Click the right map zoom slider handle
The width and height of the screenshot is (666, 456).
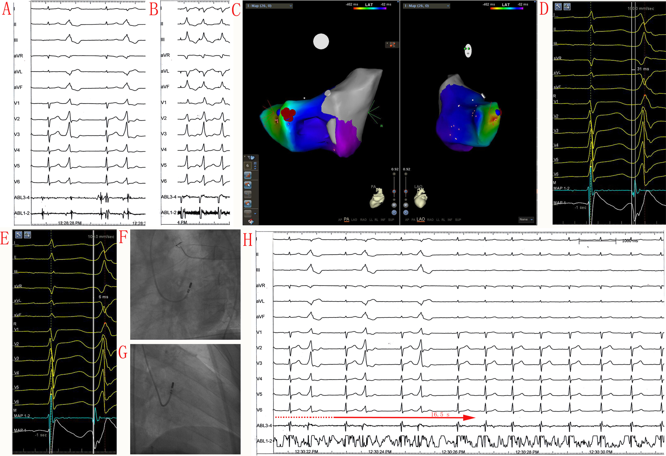click(x=406, y=191)
